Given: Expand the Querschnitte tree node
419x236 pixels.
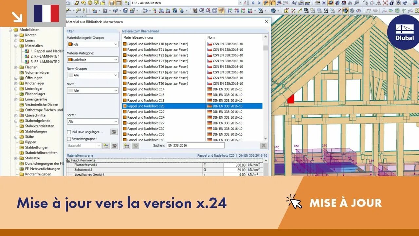Looking at the screenshot, I should point(16,115).
